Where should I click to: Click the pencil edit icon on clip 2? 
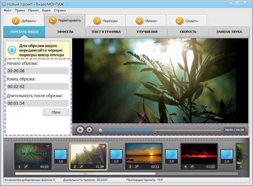[x=81, y=167]
